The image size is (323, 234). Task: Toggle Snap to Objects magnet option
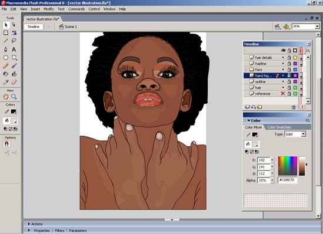(x=6, y=144)
